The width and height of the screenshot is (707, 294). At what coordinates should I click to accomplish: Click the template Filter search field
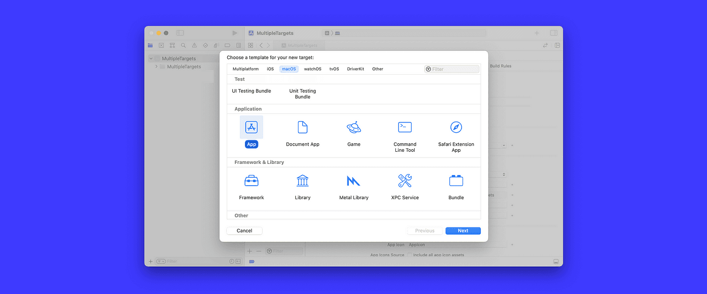tap(451, 69)
